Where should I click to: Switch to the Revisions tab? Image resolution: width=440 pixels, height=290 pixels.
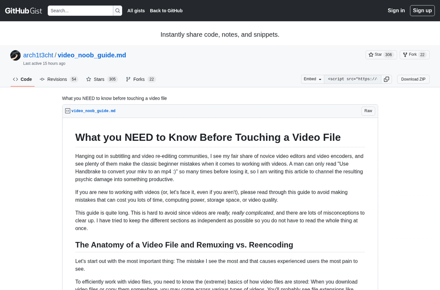click(x=59, y=79)
